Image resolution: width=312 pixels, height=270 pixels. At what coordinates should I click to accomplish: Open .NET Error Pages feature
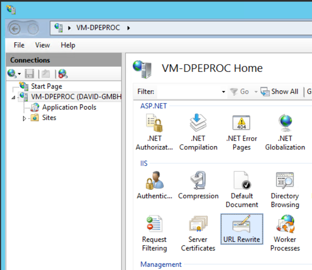coord(241,132)
